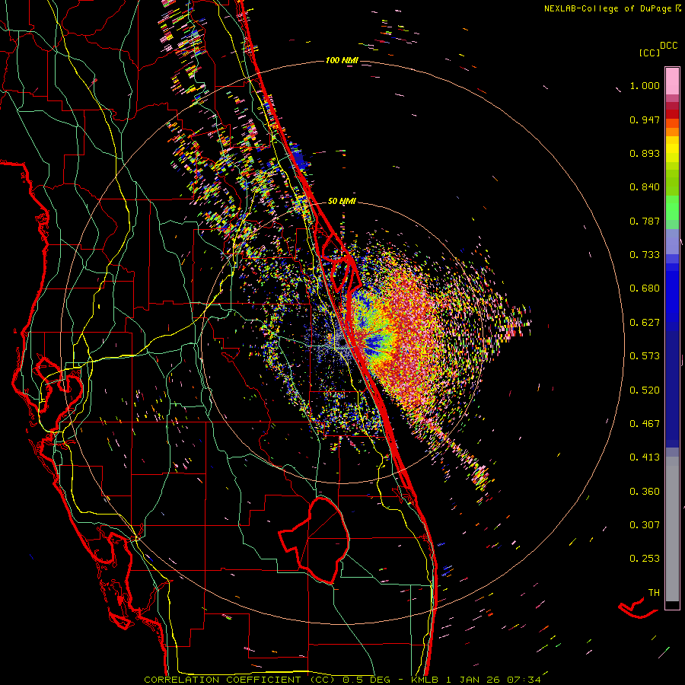Click the 0.627 scale value
Viewport: 685px width, 685px height.
click(x=645, y=323)
